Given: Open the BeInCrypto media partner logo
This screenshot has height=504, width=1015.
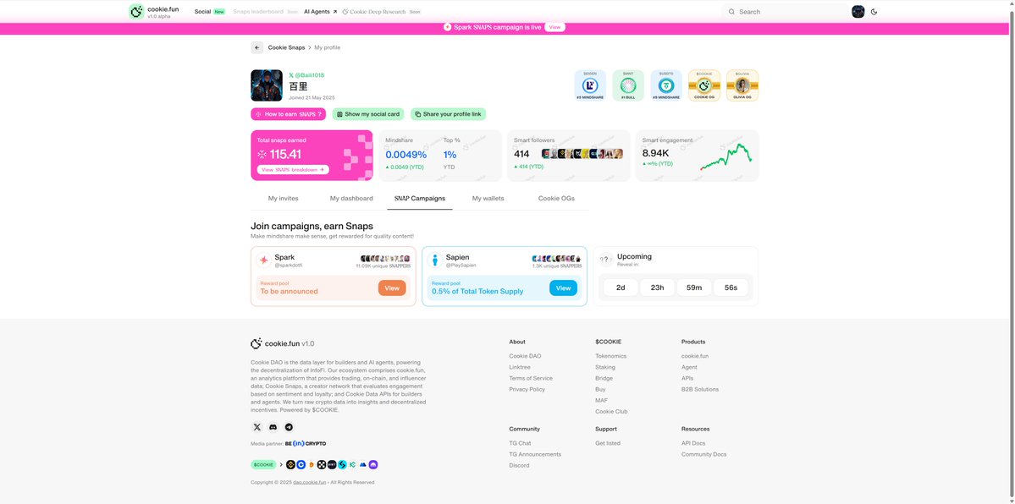Looking at the screenshot, I should tap(306, 444).
